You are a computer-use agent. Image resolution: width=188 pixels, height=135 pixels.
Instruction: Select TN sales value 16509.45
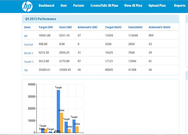pyautogui.click(x=65, y=70)
